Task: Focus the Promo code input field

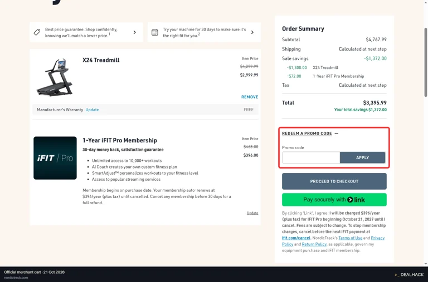Action: coord(311,157)
